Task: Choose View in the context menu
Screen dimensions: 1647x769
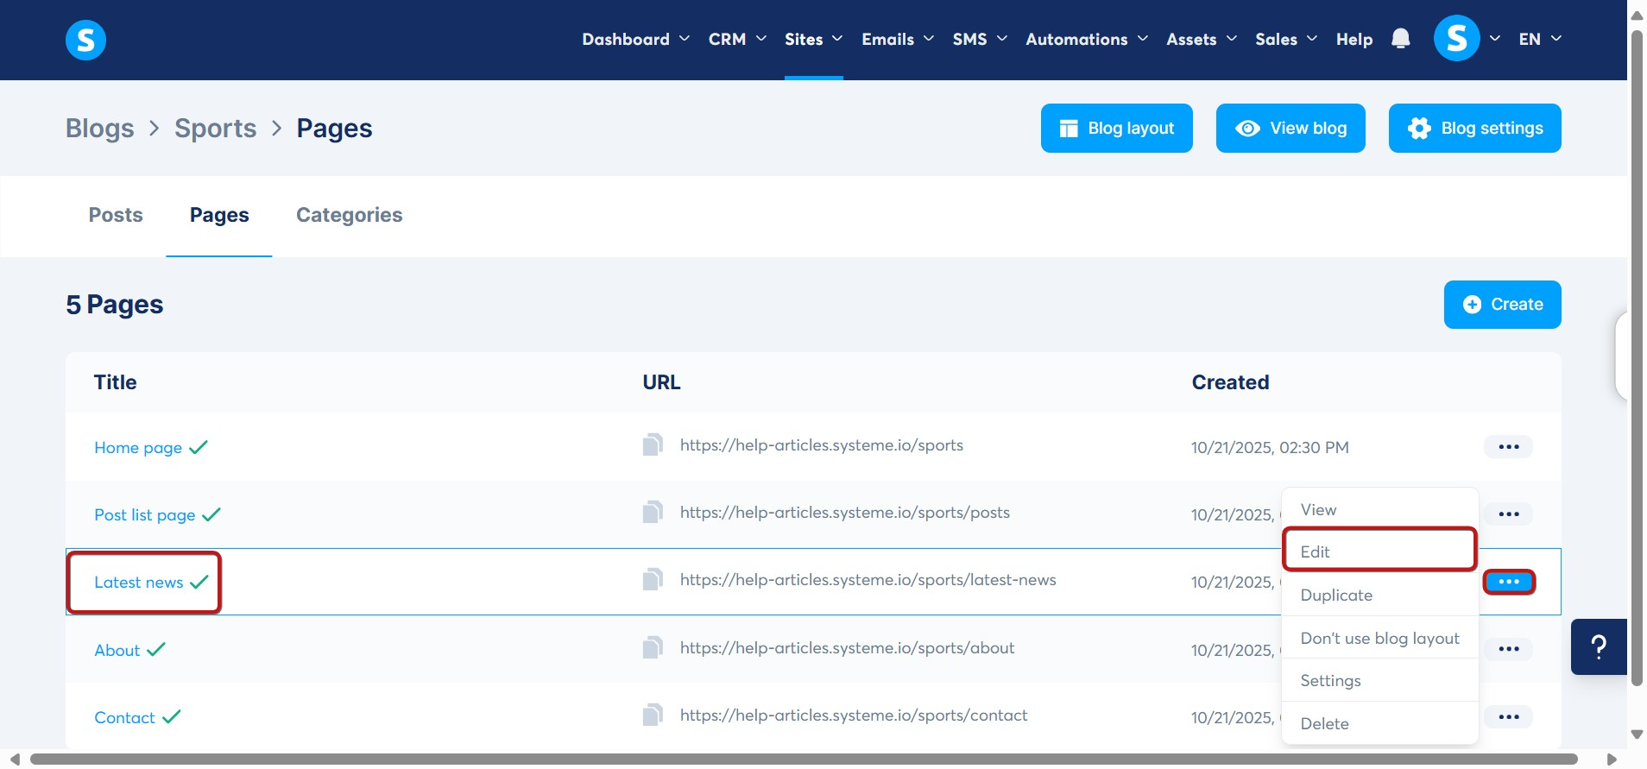Action: click(1379, 509)
